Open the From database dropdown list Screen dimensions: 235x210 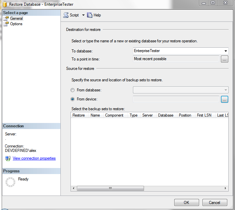coord(226,90)
